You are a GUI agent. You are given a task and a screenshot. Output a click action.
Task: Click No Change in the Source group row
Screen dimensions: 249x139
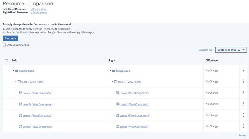212,71
